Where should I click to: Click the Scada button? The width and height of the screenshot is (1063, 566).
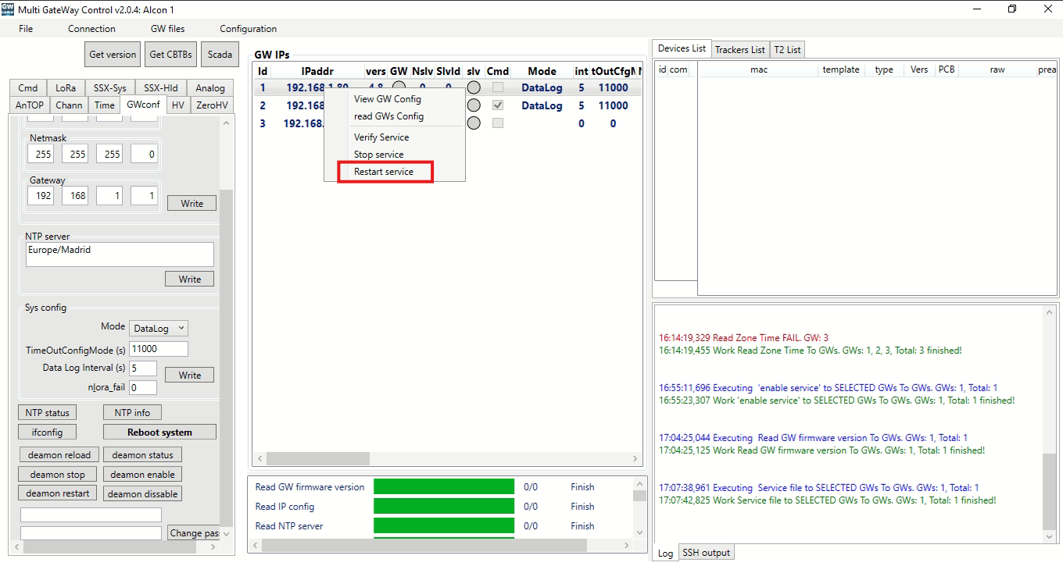pos(220,55)
